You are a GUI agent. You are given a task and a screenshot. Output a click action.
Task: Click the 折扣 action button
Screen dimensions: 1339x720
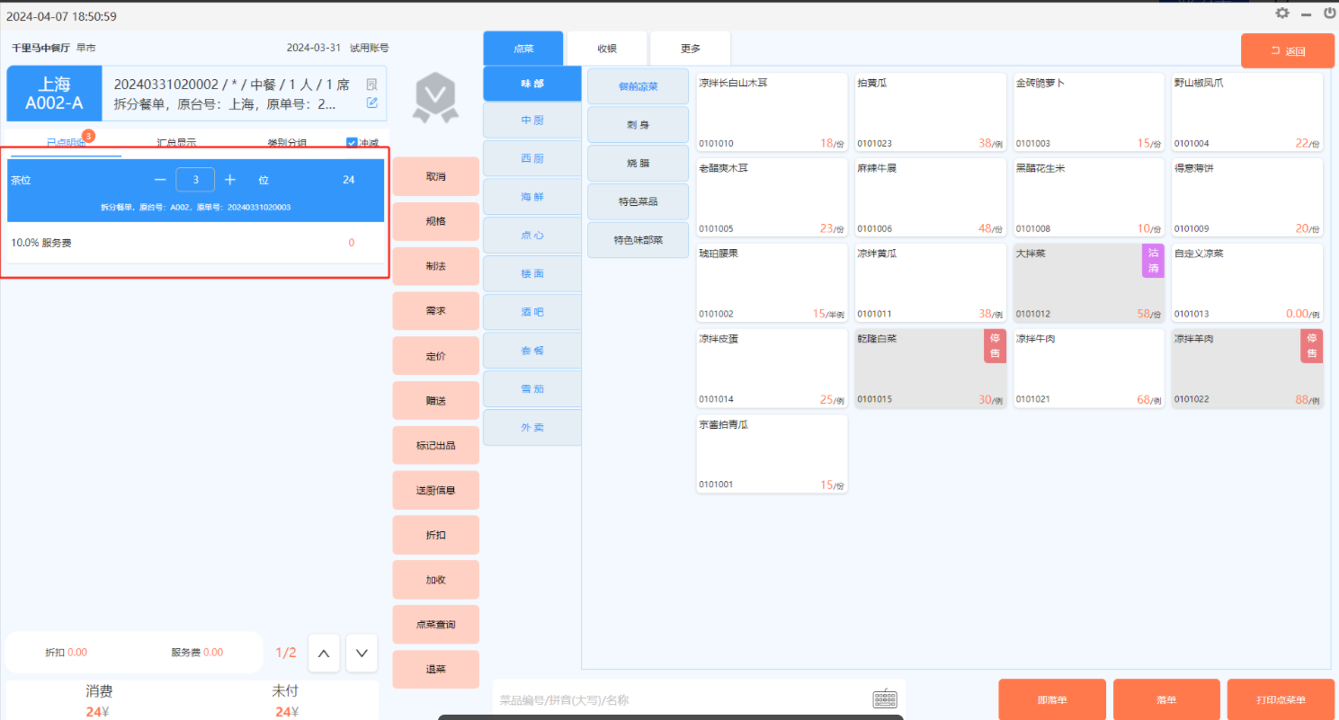click(x=435, y=535)
